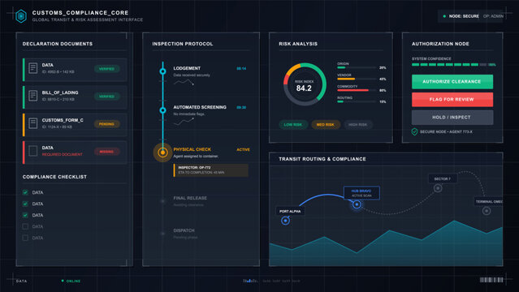The height and width of the screenshot is (292, 519).
Task: Click the hexagon Customs Compliance Core logo
Action: click(21, 16)
